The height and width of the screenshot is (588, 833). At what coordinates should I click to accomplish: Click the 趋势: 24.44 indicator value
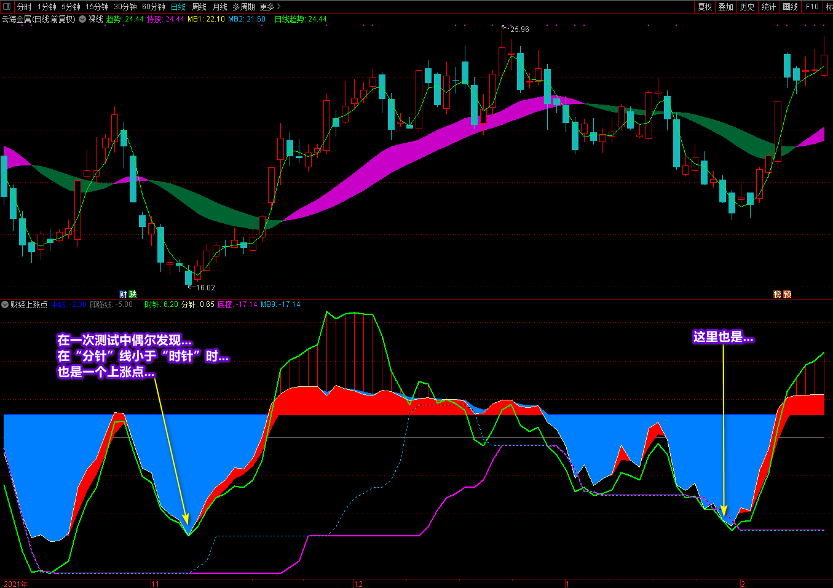coord(125,19)
